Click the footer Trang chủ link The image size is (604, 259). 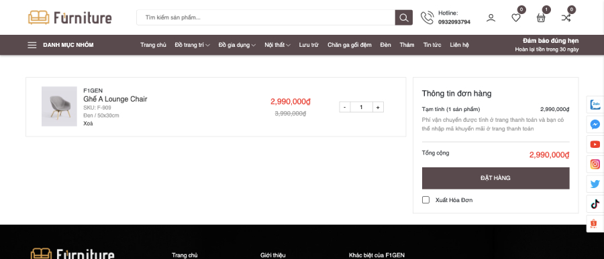point(185,255)
